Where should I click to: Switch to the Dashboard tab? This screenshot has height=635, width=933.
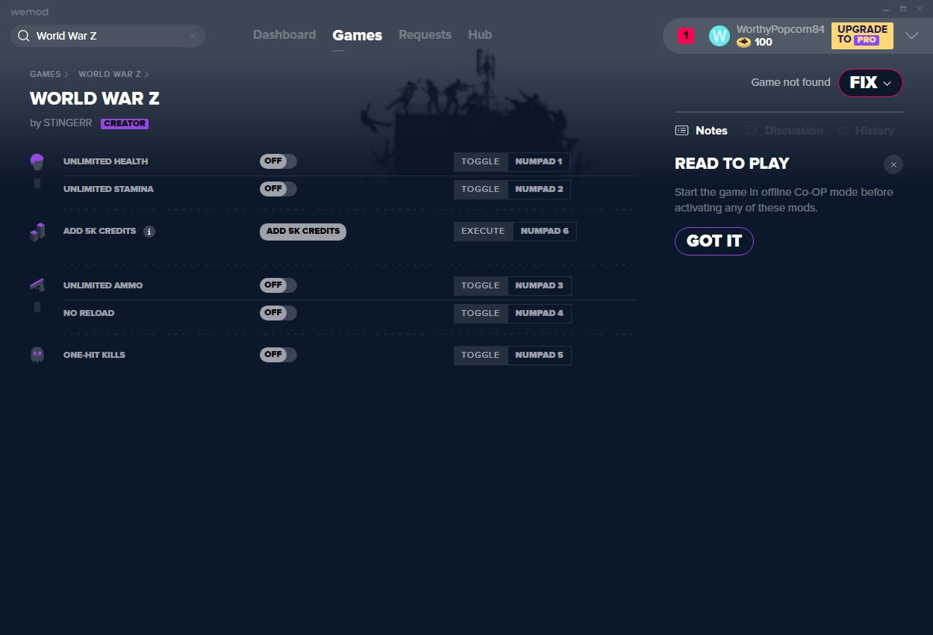pos(284,35)
